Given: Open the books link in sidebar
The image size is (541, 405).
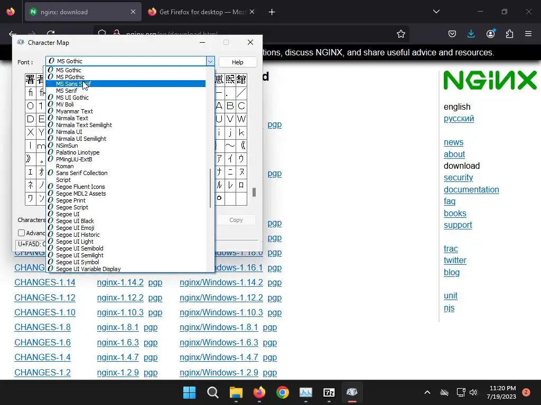Looking at the screenshot, I should pos(455,214).
